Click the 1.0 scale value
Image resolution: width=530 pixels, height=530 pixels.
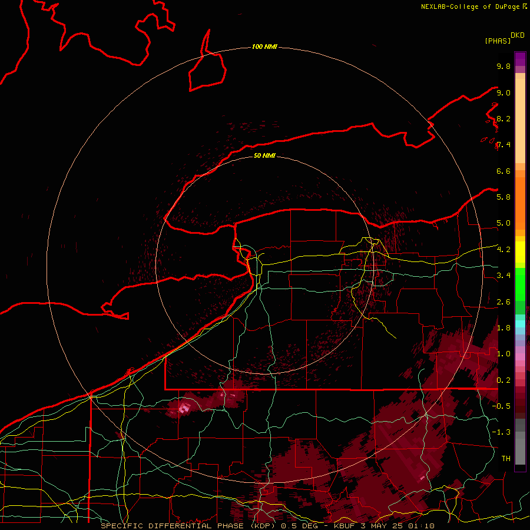503,354
